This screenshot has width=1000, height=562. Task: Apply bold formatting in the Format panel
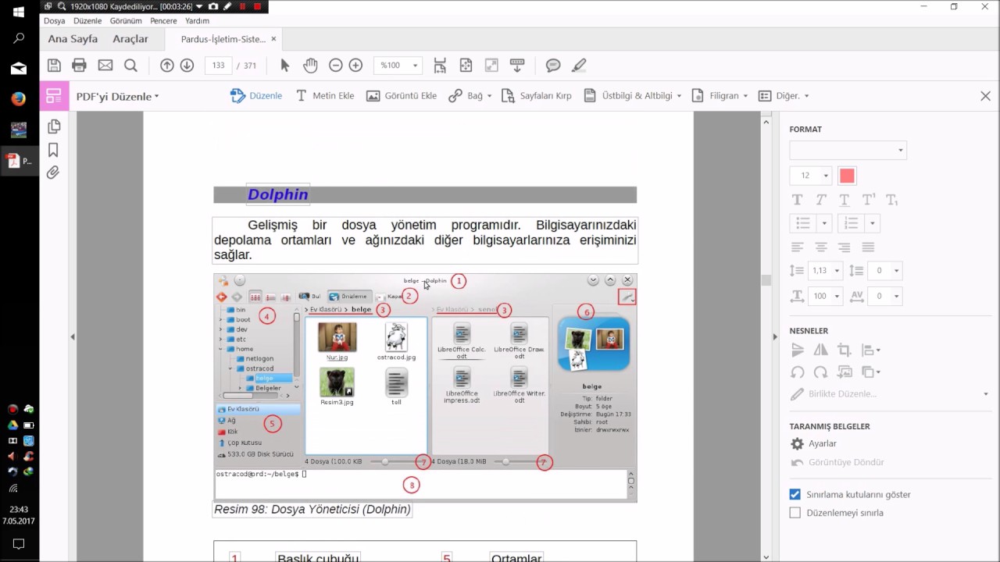797,199
